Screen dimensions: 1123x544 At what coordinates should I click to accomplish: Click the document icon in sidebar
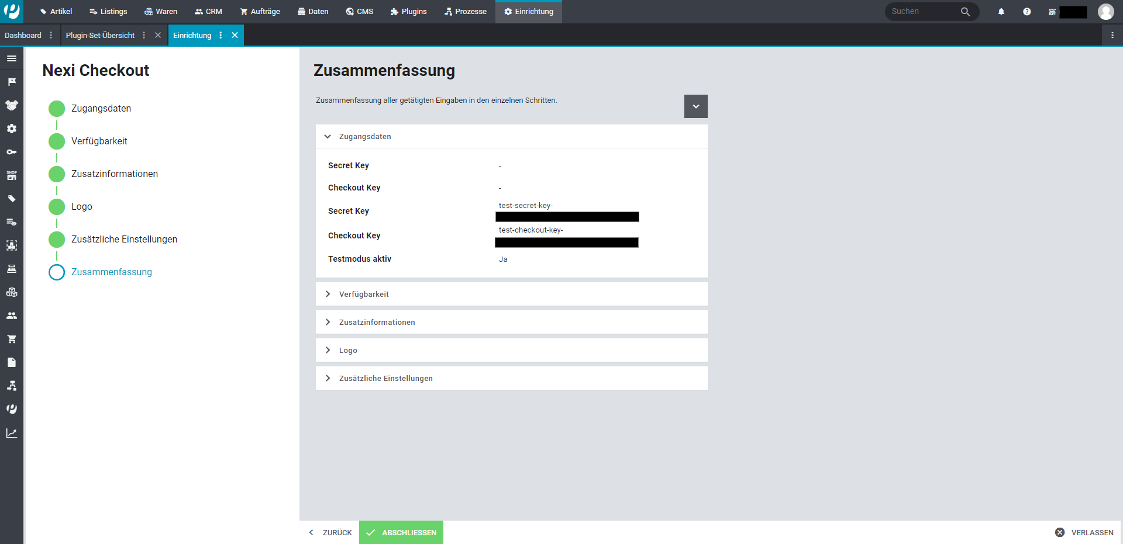tap(12, 362)
